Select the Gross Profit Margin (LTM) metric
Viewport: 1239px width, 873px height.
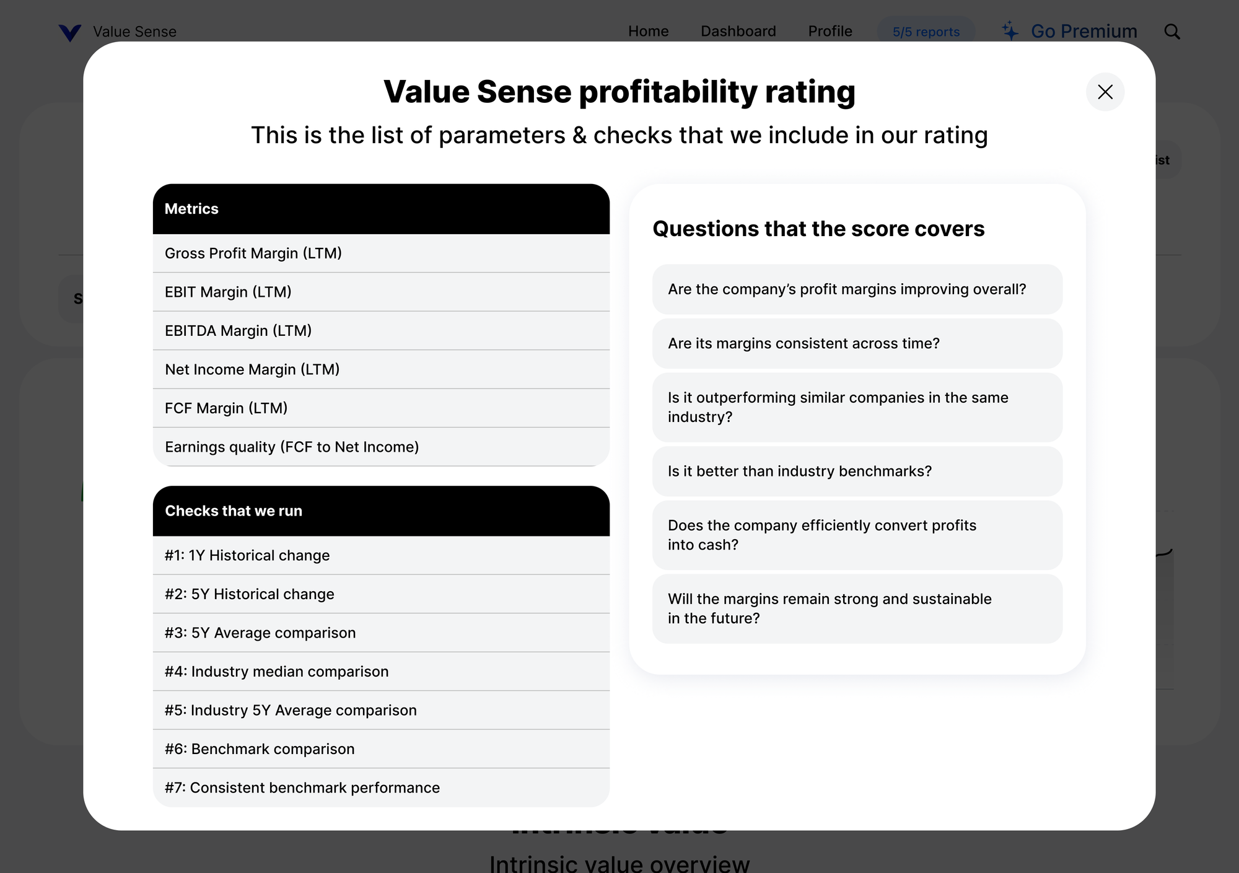tap(380, 253)
